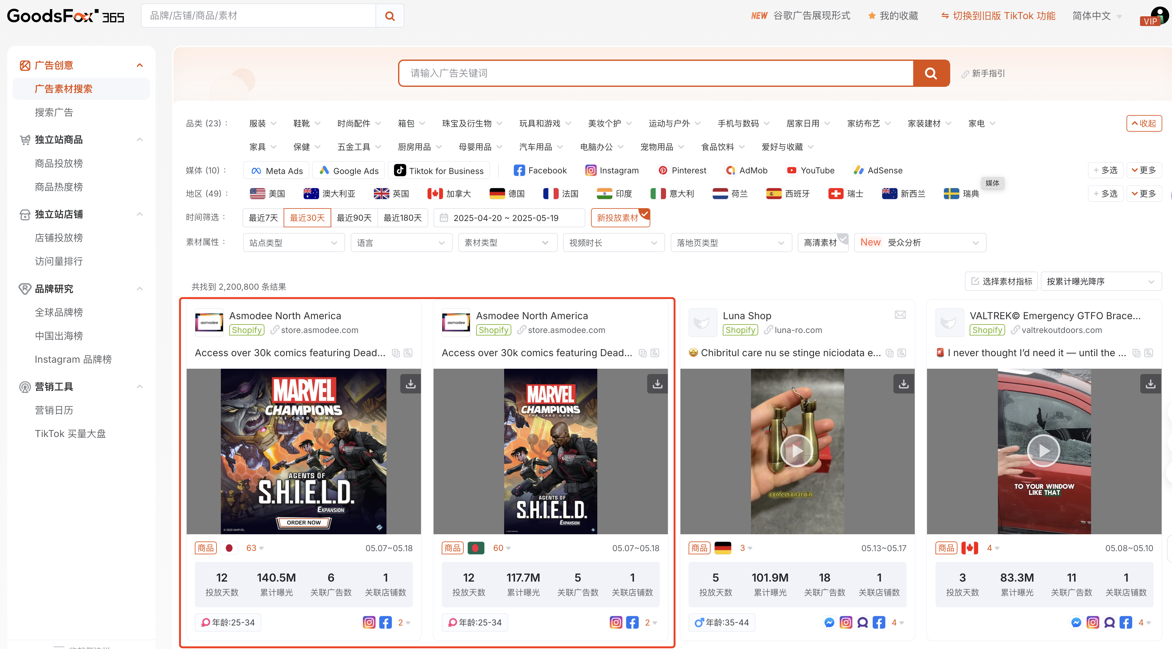1172x649 pixels.
Task: Open TikTok 买量大盘 in the sidebar
Action: [x=70, y=433]
